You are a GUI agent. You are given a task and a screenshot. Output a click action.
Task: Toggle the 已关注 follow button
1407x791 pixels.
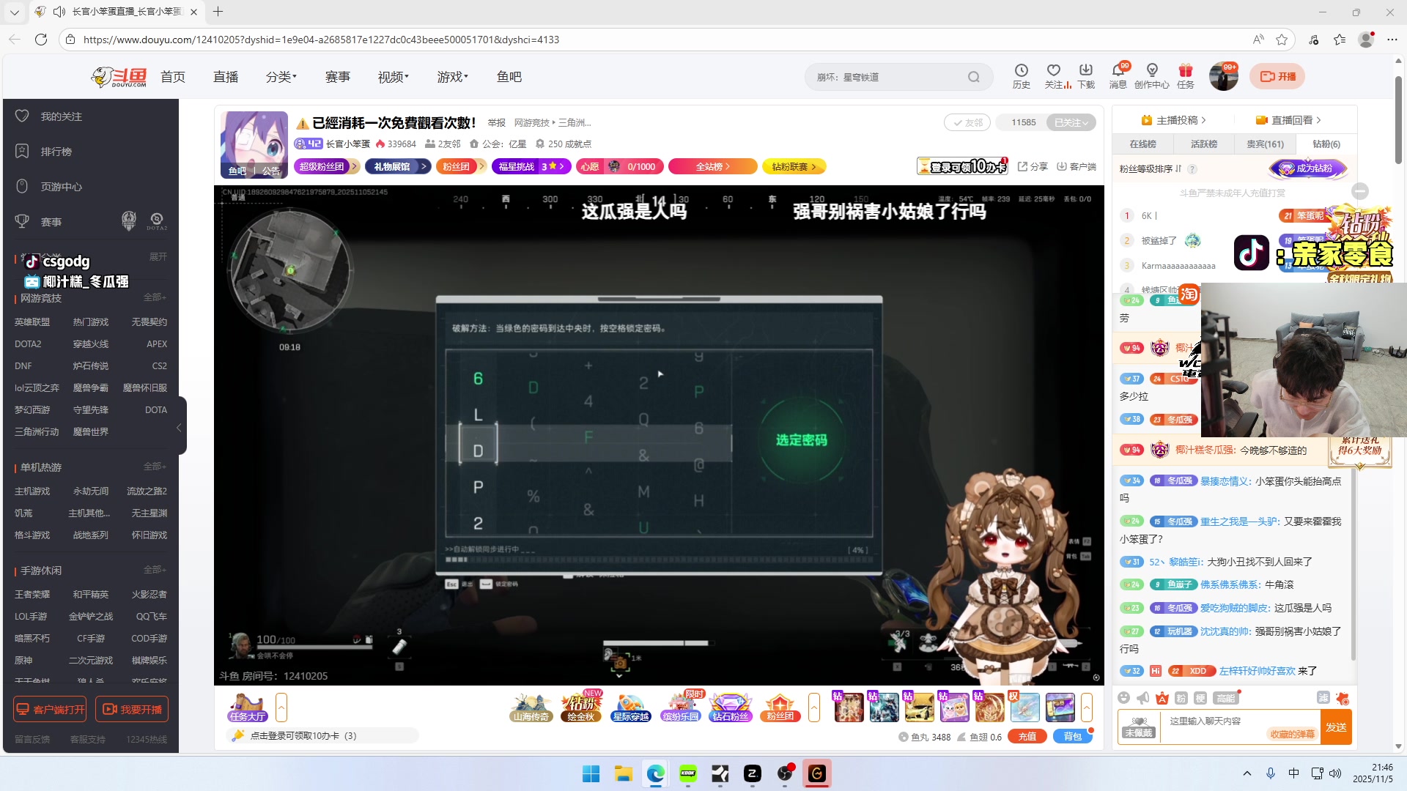click(1071, 122)
